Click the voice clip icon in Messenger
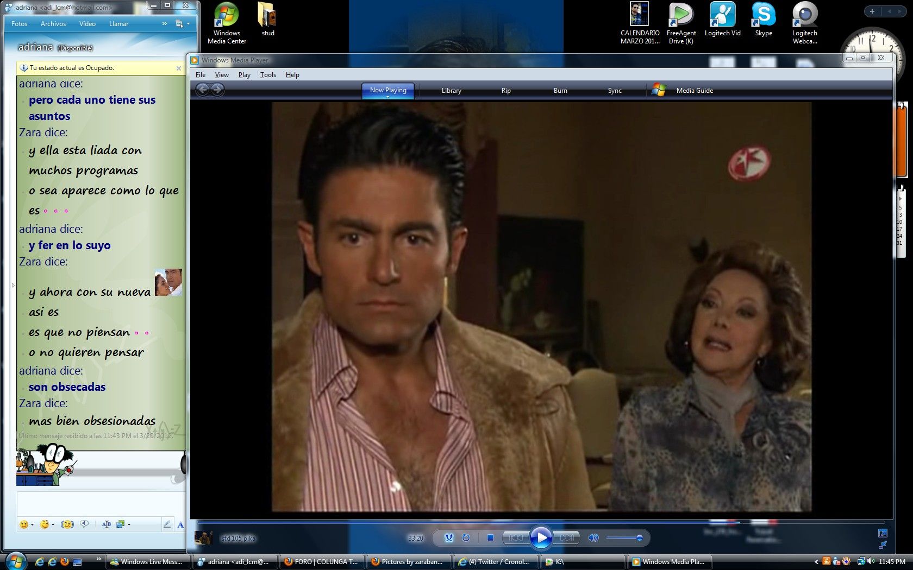 [84, 524]
